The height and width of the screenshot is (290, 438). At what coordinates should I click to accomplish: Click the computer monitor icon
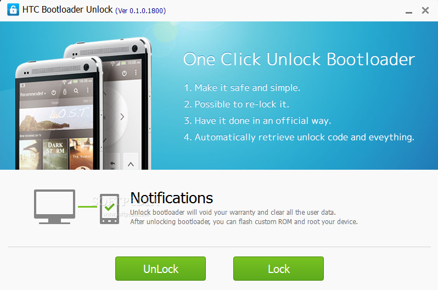click(54, 207)
